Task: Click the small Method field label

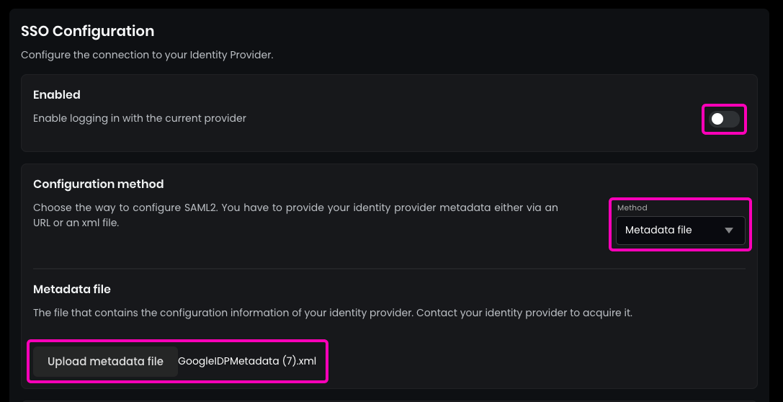Action: coord(632,207)
